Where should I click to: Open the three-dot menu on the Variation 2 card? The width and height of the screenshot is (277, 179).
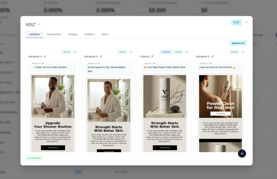coord(243,52)
